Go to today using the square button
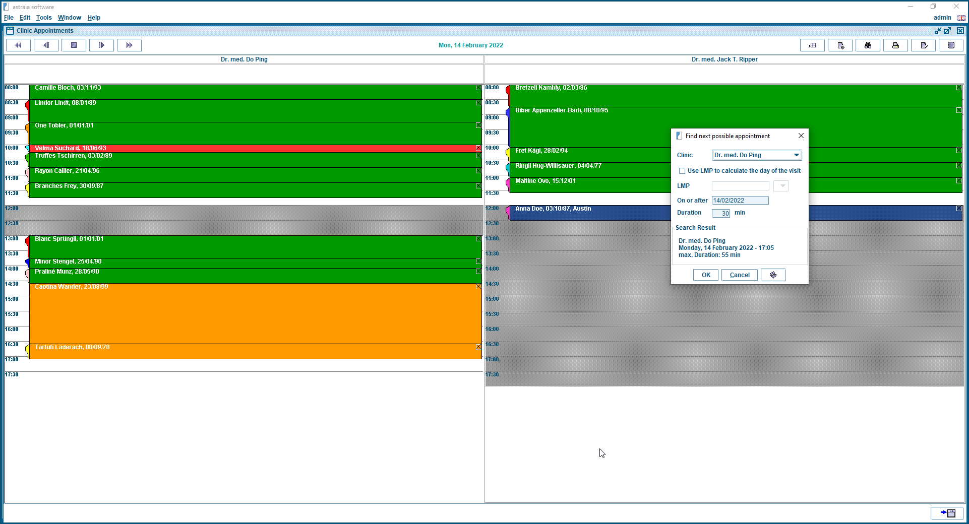 point(74,45)
